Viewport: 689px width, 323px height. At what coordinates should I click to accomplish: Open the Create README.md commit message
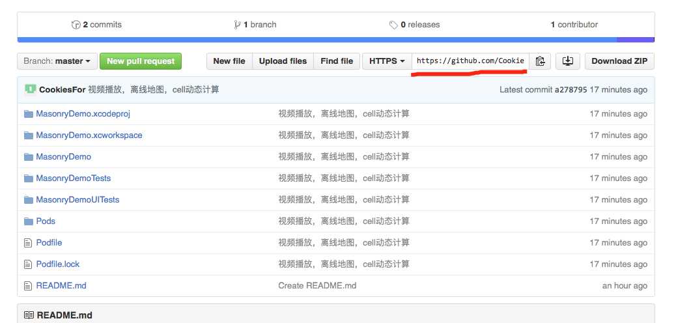[x=317, y=286]
